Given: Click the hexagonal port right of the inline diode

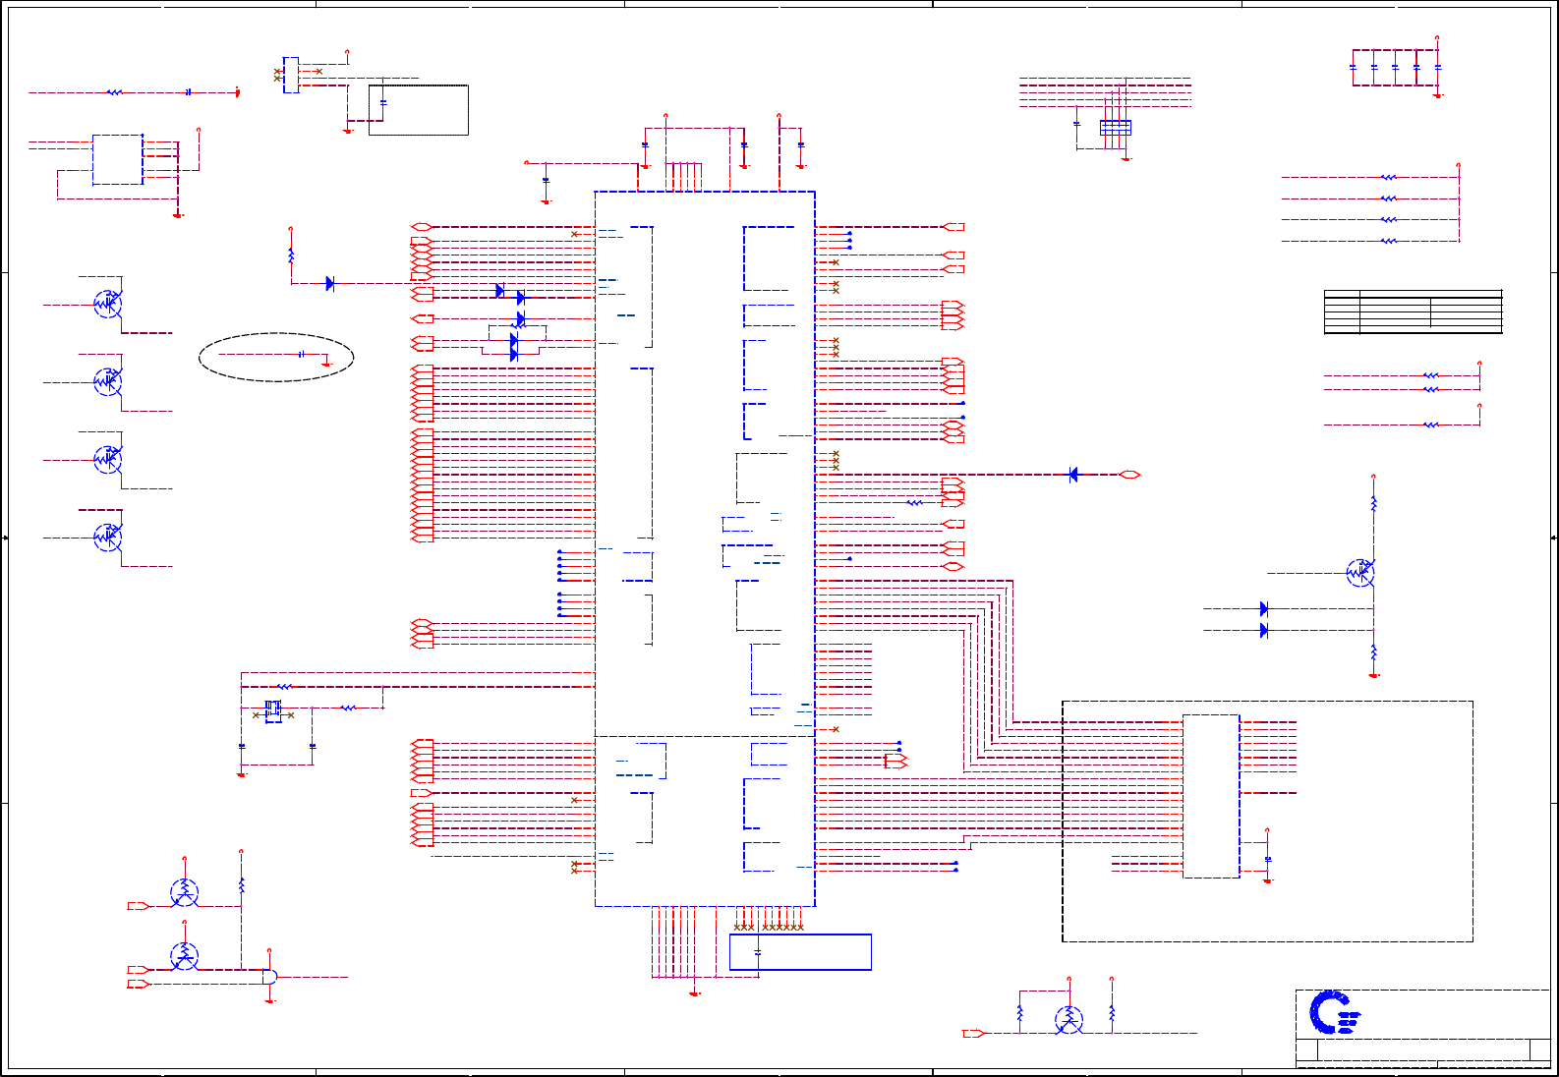Looking at the screenshot, I should [x=1129, y=475].
